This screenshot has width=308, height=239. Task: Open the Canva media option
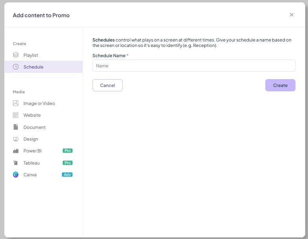coord(43,175)
